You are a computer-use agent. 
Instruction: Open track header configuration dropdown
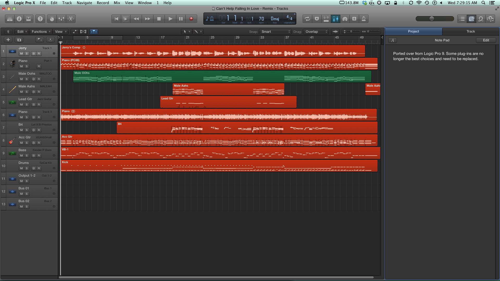click(50, 40)
